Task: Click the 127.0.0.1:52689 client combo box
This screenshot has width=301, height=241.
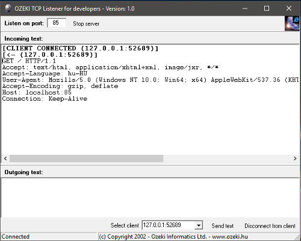Action: coord(172,225)
